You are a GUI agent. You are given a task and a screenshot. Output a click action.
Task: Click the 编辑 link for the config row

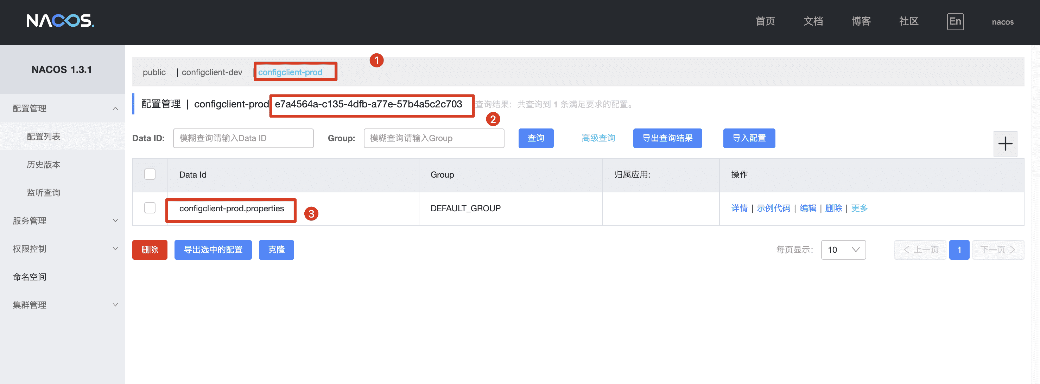[807, 208]
